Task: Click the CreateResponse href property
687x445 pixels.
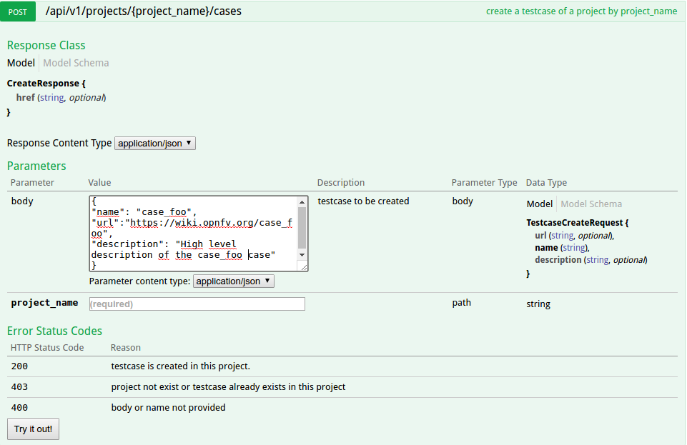Action: tap(25, 97)
